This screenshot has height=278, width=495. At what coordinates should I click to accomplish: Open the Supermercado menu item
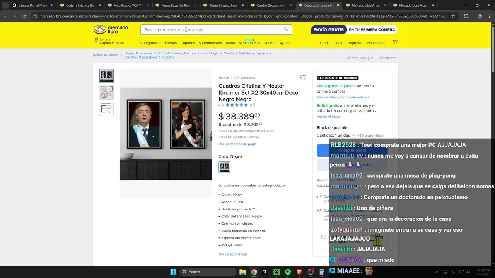(210, 43)
